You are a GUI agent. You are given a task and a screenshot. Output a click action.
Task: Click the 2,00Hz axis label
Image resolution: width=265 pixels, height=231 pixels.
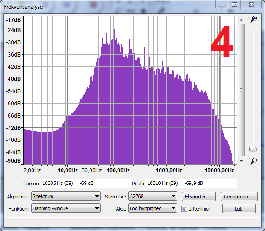pos(32,170)
